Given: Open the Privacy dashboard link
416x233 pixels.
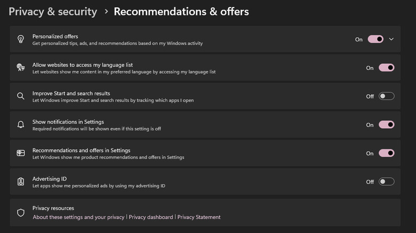Looking at the screenshot, I should tap(151, 217).
